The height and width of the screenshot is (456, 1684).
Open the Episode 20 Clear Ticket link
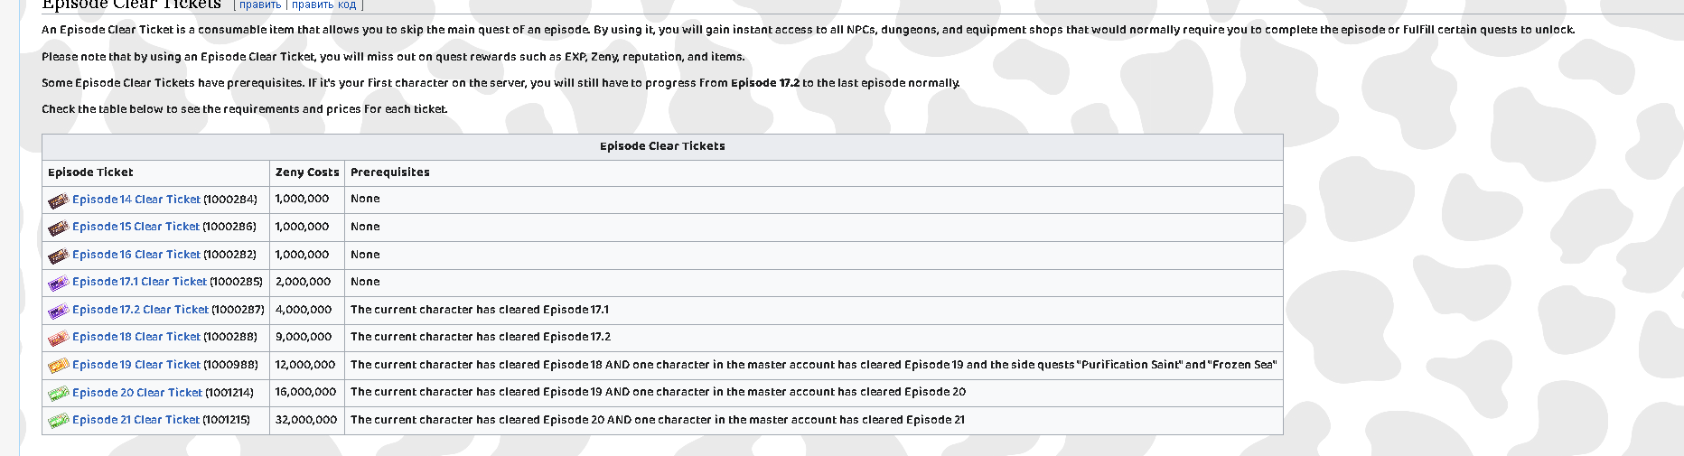(137, 393)
